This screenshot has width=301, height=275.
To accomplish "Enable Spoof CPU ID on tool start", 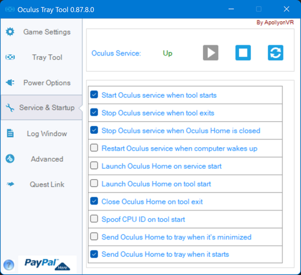I will pos(94,219).
